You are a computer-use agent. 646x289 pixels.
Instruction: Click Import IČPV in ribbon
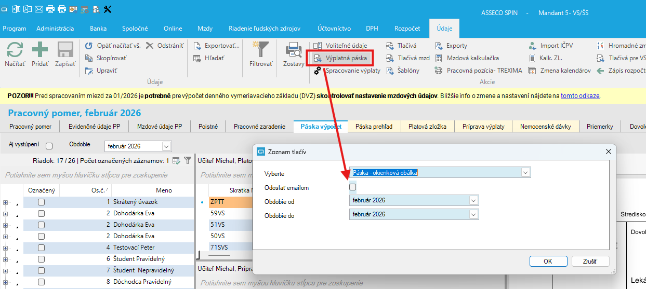point(532,46)
